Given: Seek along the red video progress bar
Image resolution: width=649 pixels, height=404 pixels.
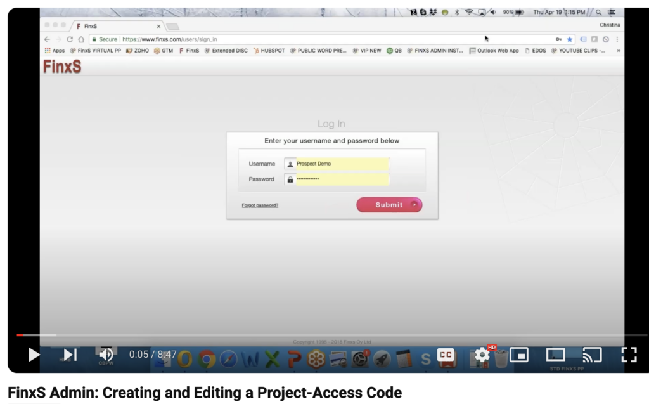Looking at the screenshot, I should pyautogui.click(x=331, y=335).
